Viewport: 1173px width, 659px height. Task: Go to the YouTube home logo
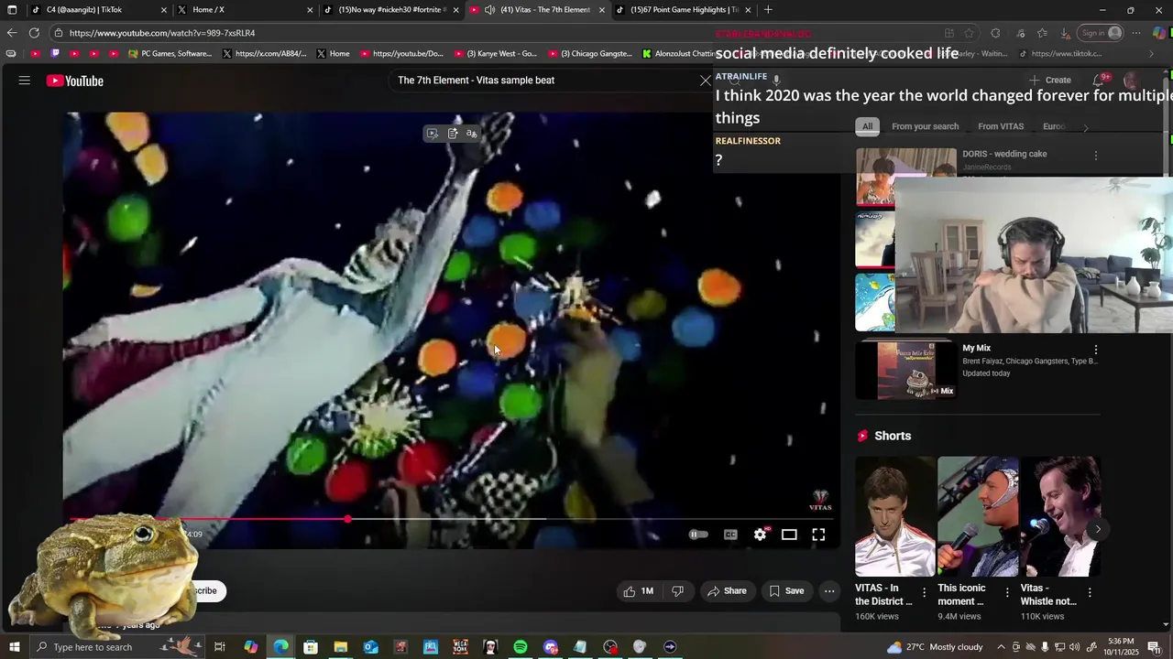tap(75, 81)
